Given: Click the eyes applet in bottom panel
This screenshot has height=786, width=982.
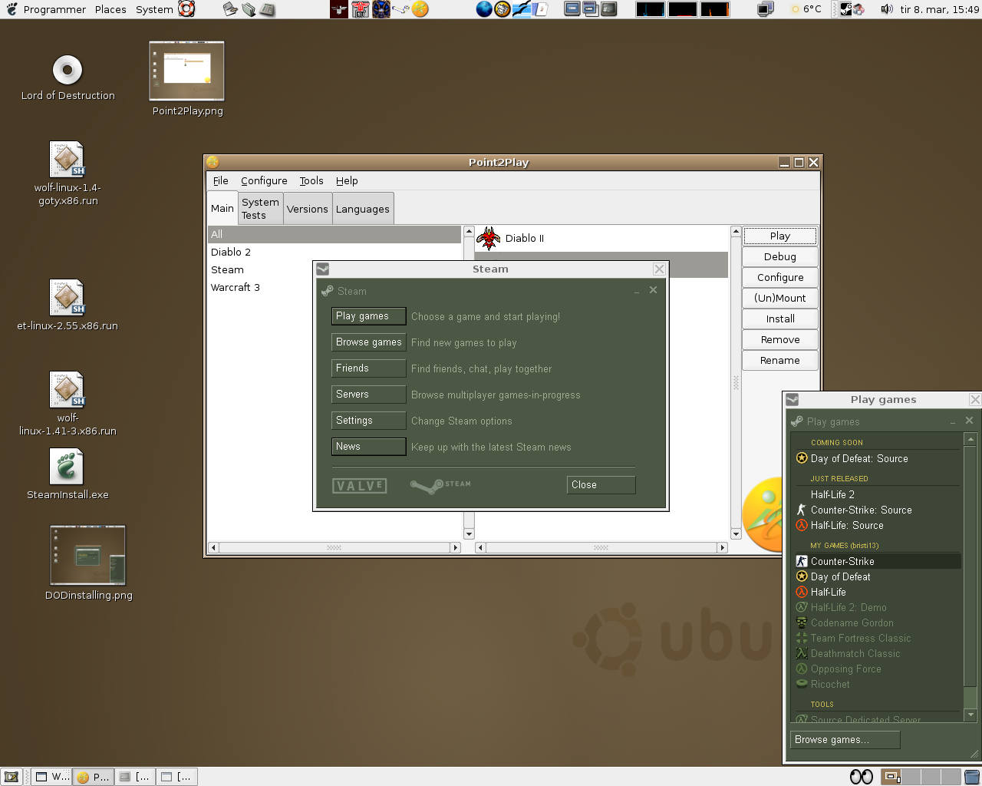Looking at the screenshot, I should [862, 777].
